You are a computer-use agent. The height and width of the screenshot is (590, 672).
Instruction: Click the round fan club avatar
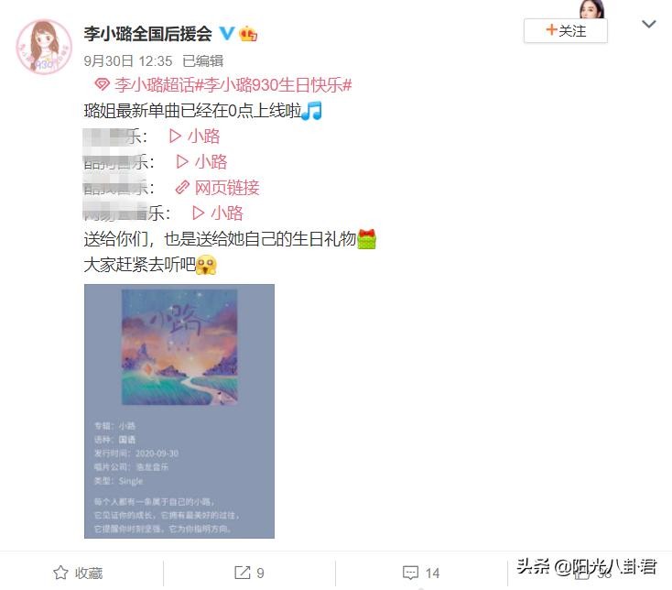point(44,47)
